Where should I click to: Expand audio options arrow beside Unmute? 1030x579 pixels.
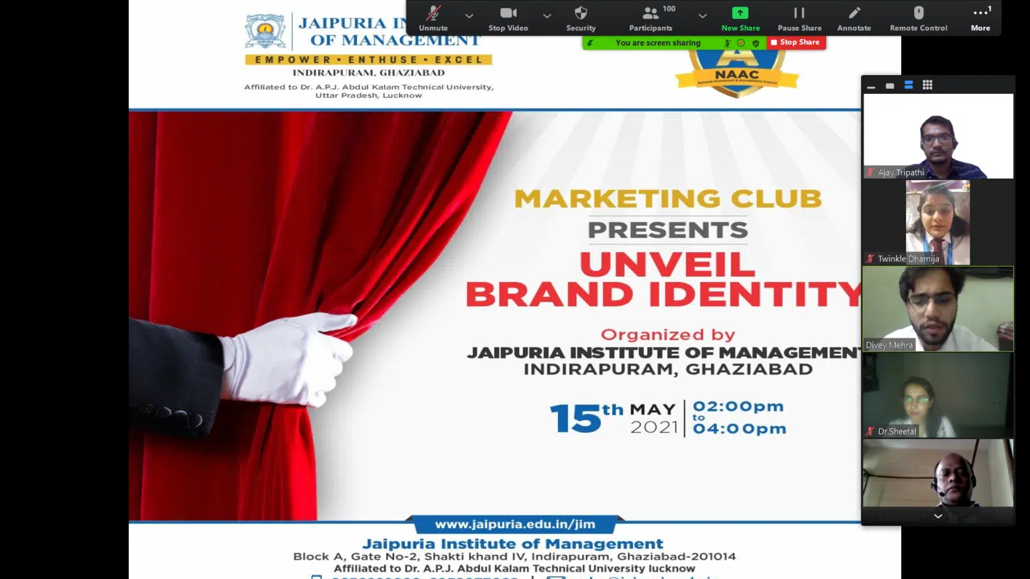click(x=469, y=15)
